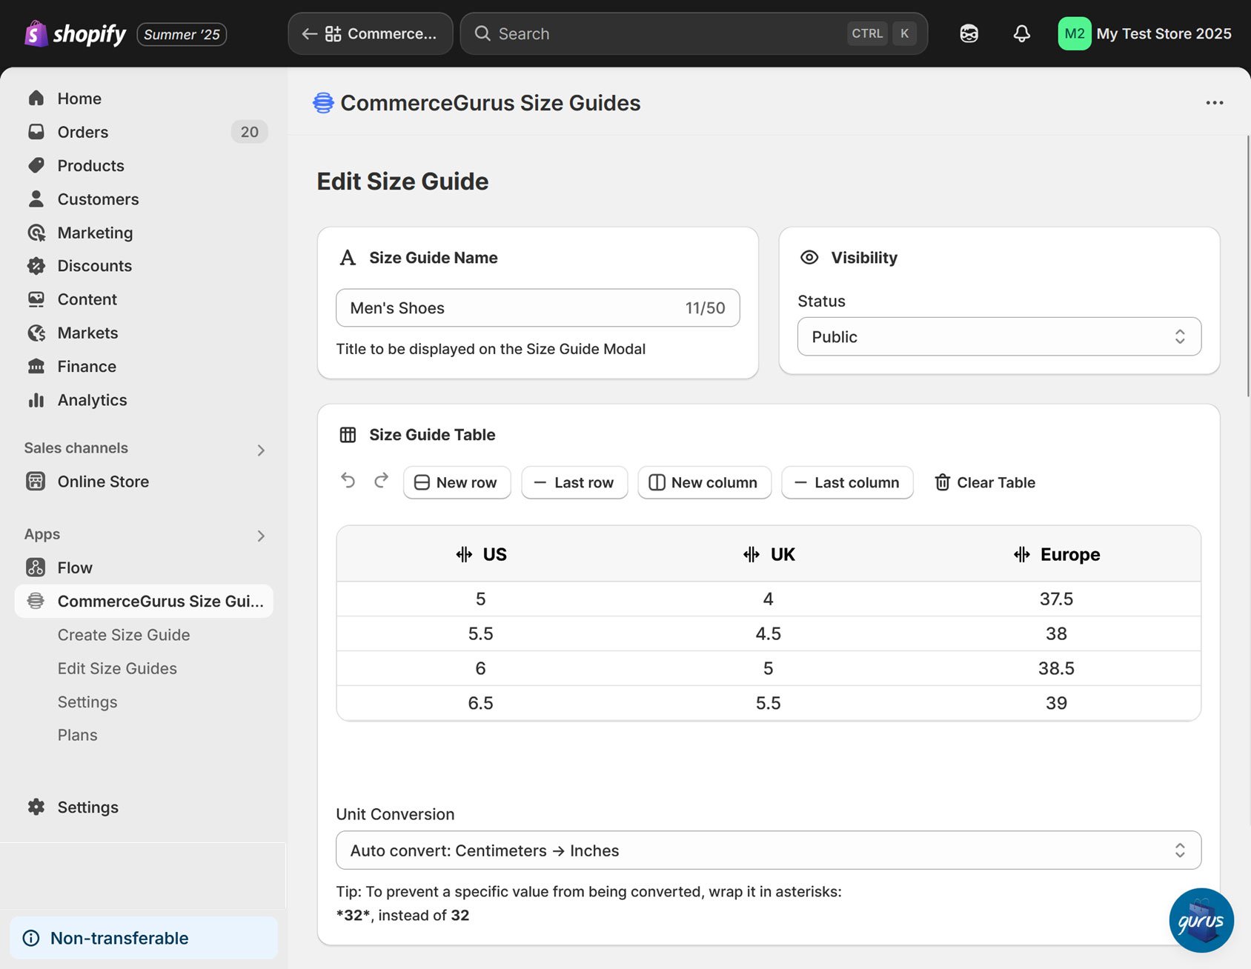Click Clear Table button
The height and width of the screenshot is (969, 1251).
(984, 482)
